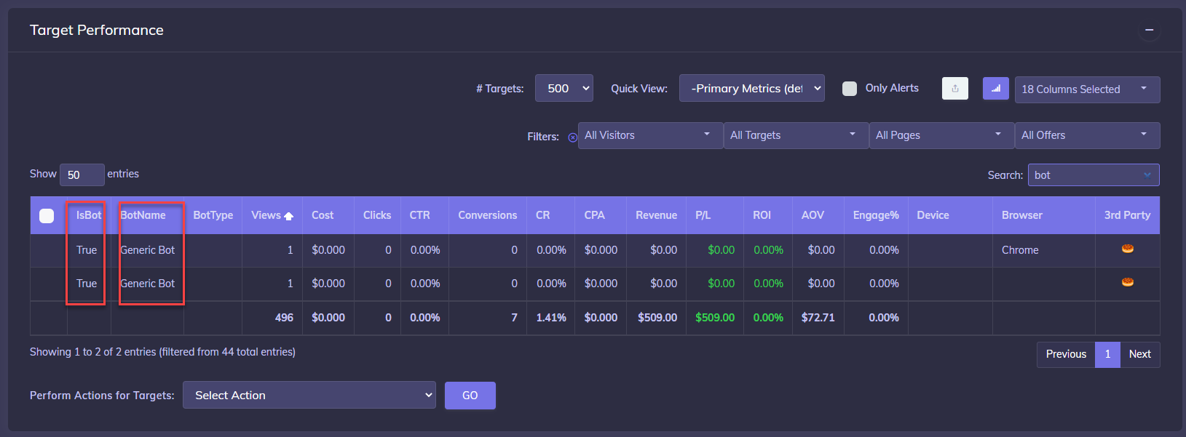
Task: Open the All Visitors filter
Action: pos(650,135)
